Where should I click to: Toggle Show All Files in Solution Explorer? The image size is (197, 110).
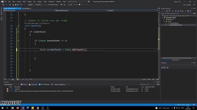(183, 11)
